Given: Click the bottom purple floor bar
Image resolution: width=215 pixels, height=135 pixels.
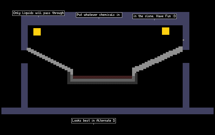Looking at the screenshot, I should [107, 111].
